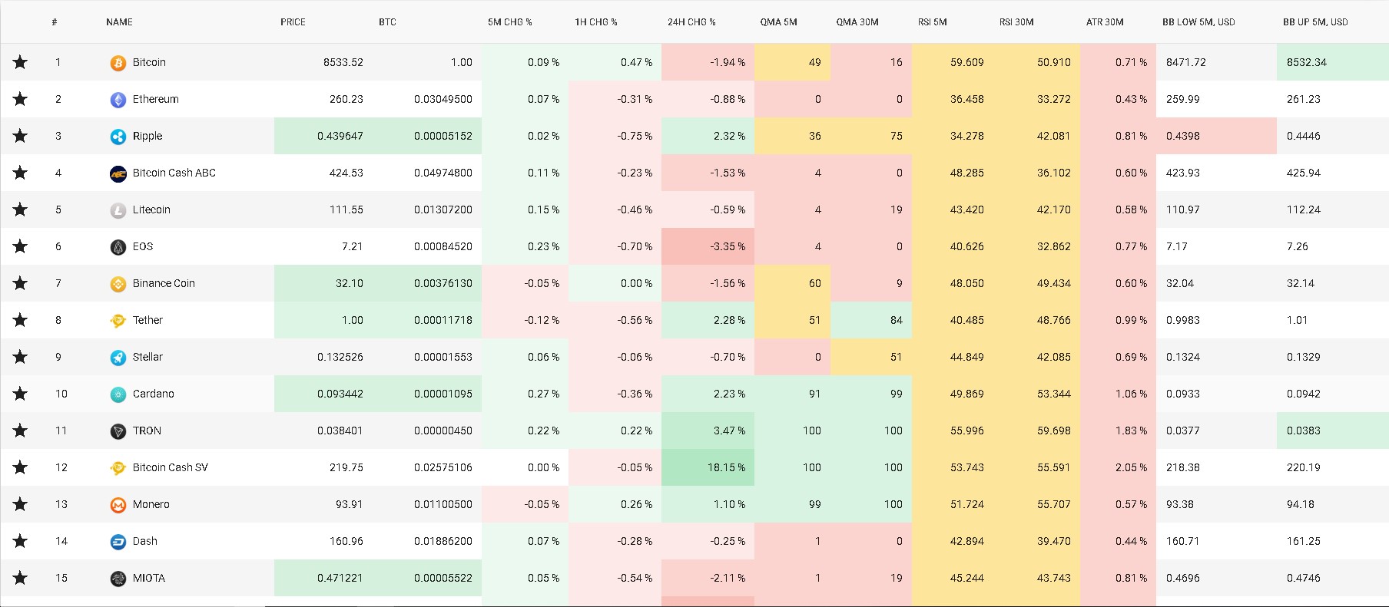Open the Bitcoin Cash SV name link
The height and width of the screenshot is (607, 1389).
click(x=170, y=467)
